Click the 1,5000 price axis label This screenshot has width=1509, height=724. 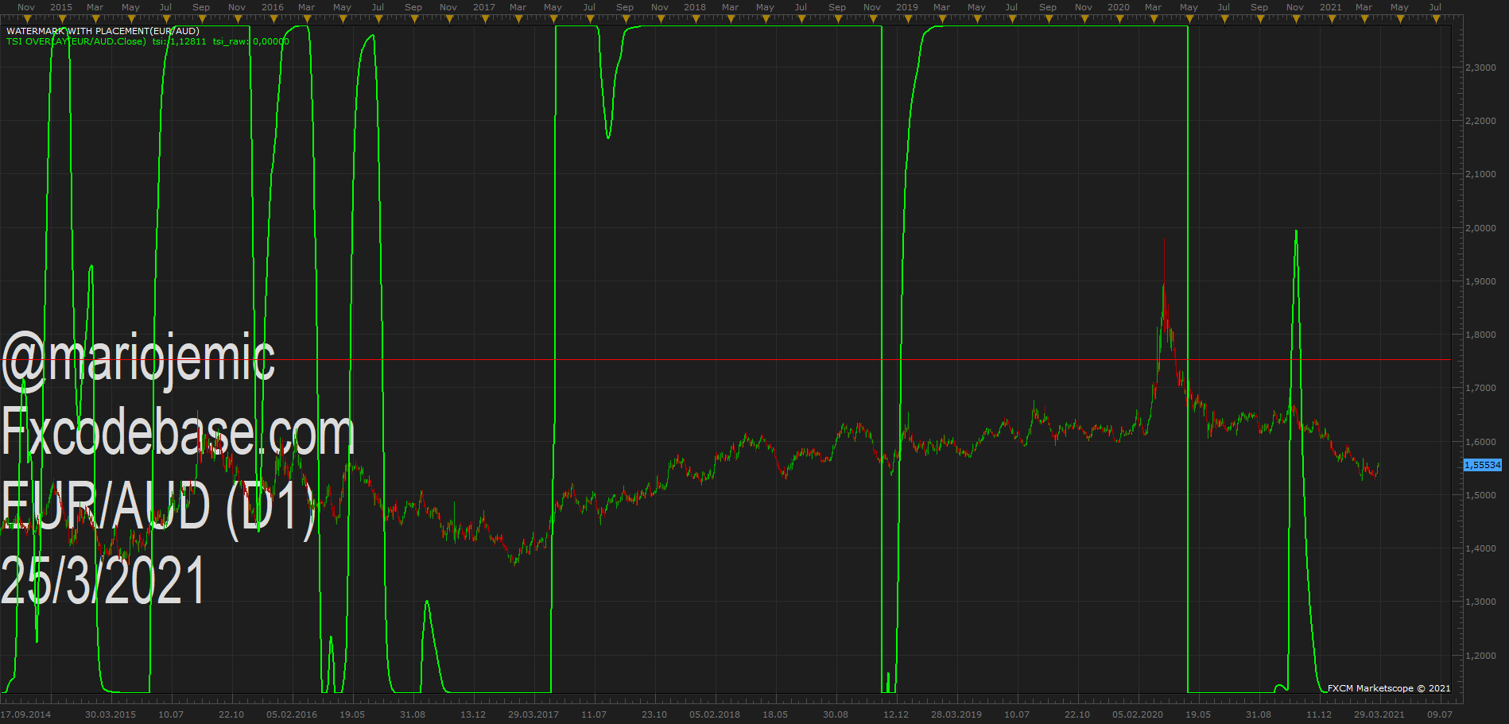(1480, 495)
